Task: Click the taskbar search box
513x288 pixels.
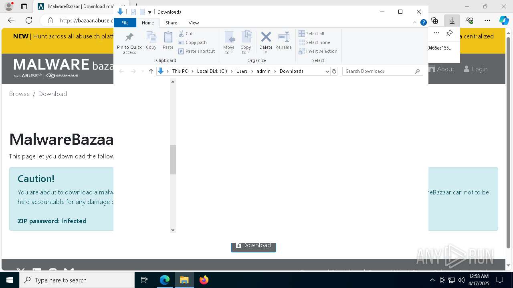Action: point(77,280)
